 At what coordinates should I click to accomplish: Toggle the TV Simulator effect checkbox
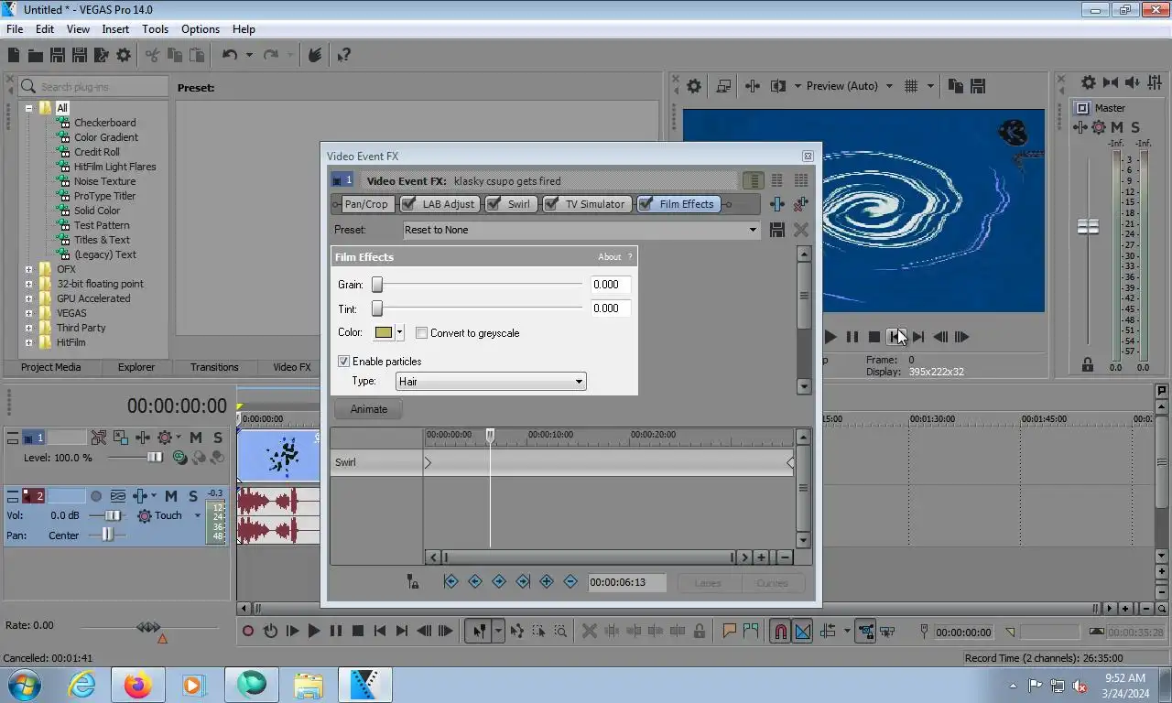point(552,204)
